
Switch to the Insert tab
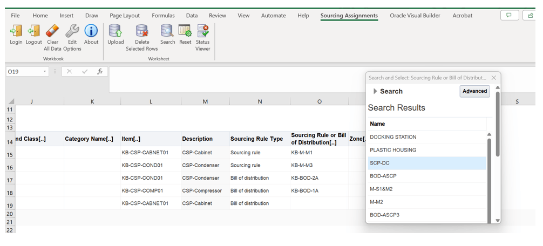(x=66, y=16)
